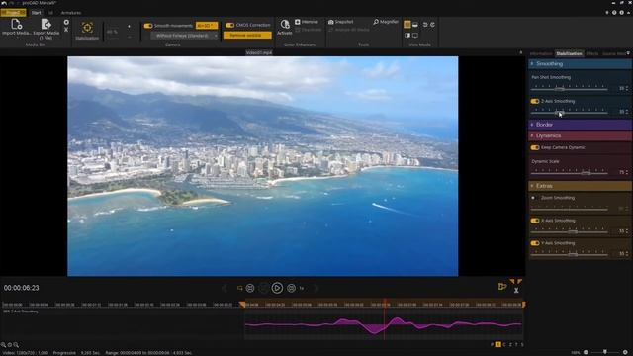The width and height of the screenshot is (633, 356).
Task: Click the zoom-out button beside the 100% slider
Action: pos(586,352)
